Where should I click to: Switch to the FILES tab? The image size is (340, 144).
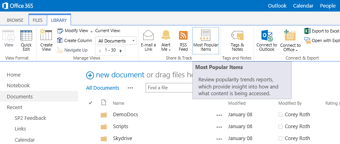coord(38,20)
